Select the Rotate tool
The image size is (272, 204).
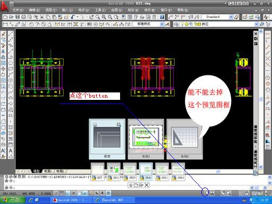coord(3,74)
